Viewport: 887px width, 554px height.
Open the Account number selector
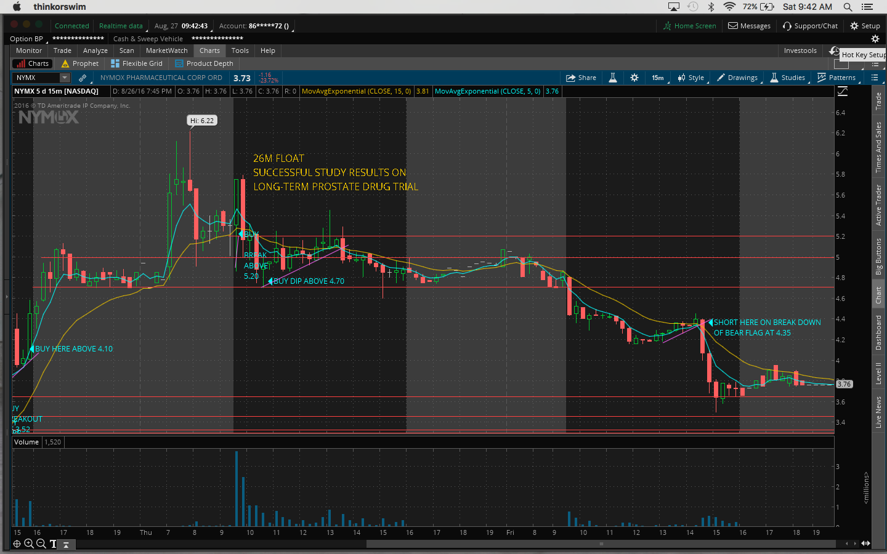(x=254, y=26)
